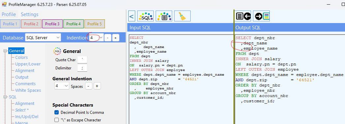Select White Spaces tree item
Viewport: 345px width, 124px height.
[x=28, y=90]
